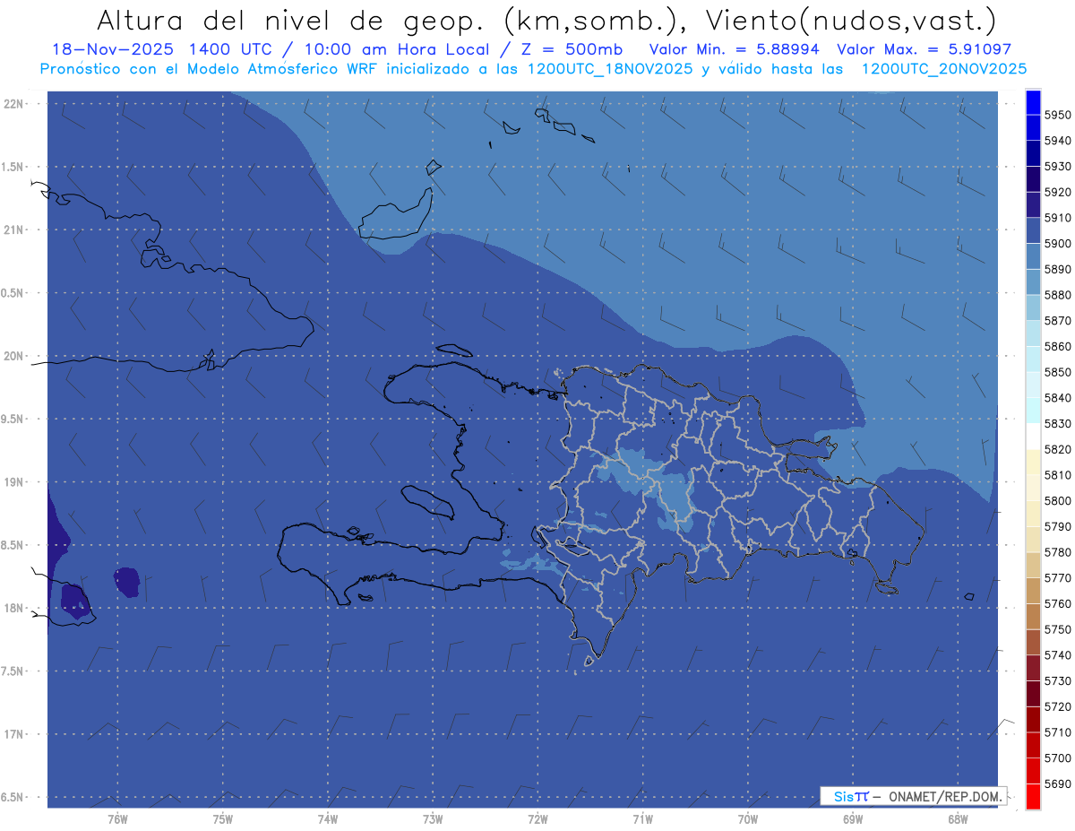Select the init time '1200UTC_18NOV2025'
The width and height of the screenshot is (1075, 831).
pyautogui.click(x=610, y=68)
